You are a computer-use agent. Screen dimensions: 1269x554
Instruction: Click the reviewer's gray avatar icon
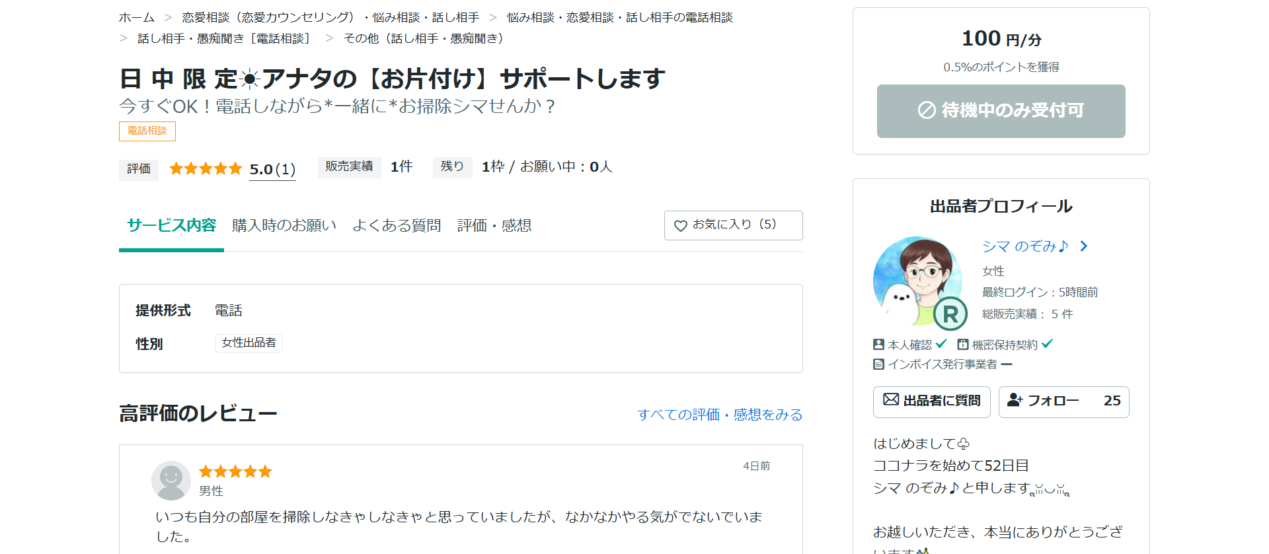click(171, 480)
